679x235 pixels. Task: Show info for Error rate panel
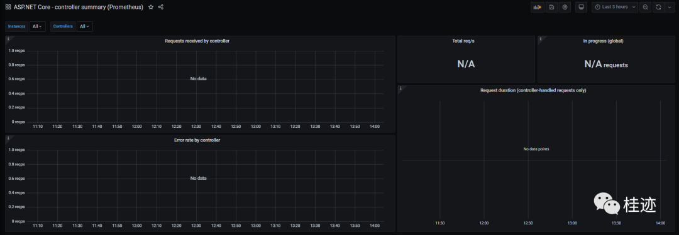[x=8, y=138]
